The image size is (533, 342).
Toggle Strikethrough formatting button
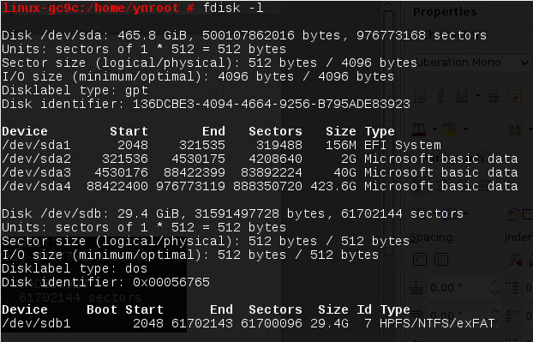pos(494,96)
